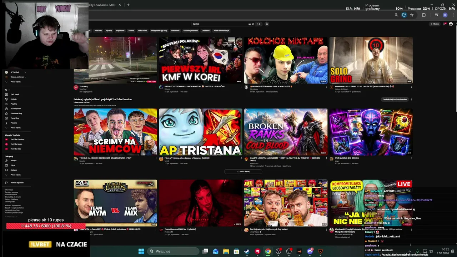The height and width of the screenshot is (257, 457).
Task: Filter by the Piłka nożna chip
Action: [142, 31]
